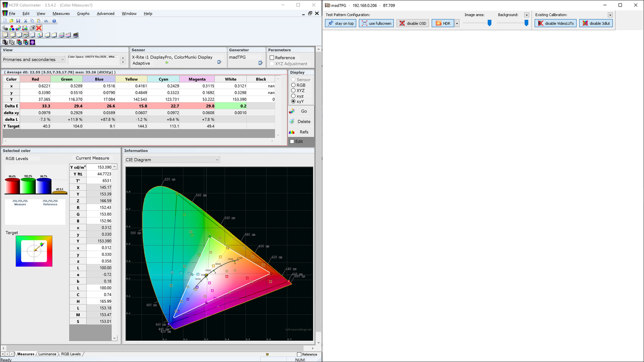Click the Magenta column header
The image size is (644, 362).
tap(197, 79)
